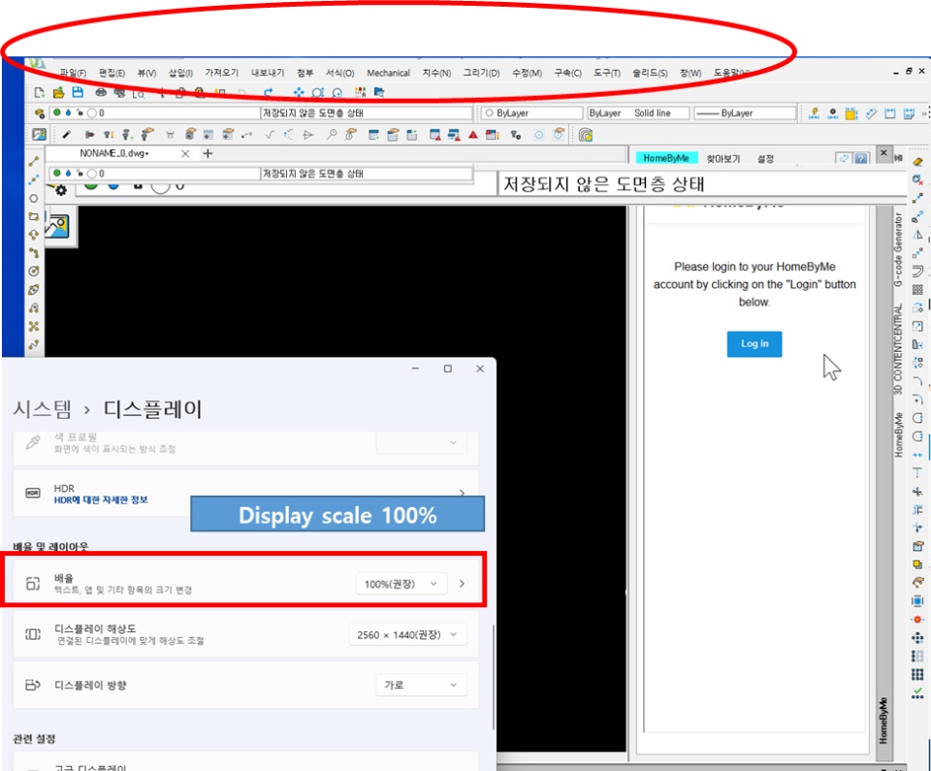Toggle the green layer on/off dot in layer toolbar
931x771 pixels.
[x=57, y=112]
